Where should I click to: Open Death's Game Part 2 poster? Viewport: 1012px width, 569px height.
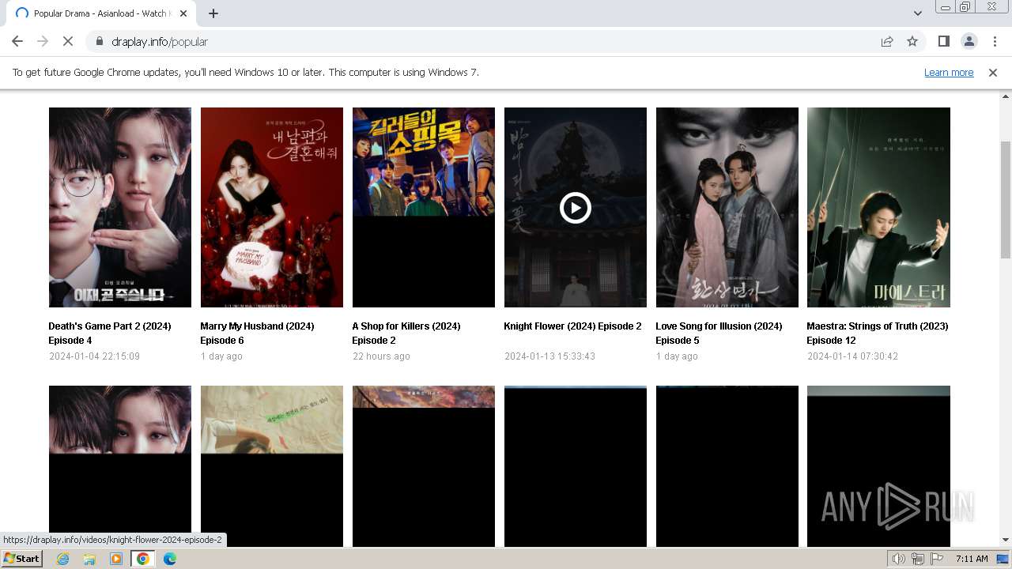(120, 207)
